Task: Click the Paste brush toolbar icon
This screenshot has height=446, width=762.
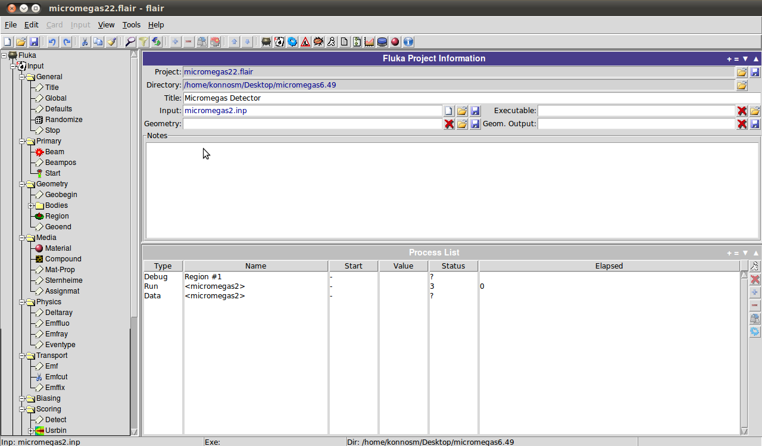Action: tap(111, 42)
